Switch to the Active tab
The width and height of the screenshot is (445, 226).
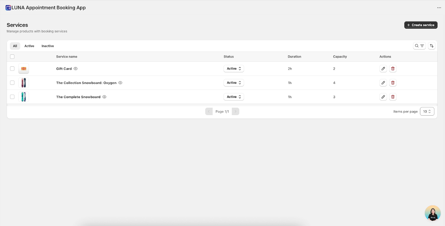29,46
